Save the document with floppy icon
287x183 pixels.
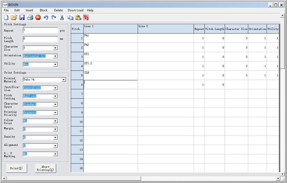coord(22,18)
